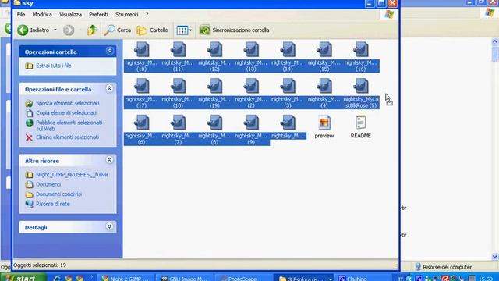Select brush file nightsky_M... (9)

tap(251, 130)
